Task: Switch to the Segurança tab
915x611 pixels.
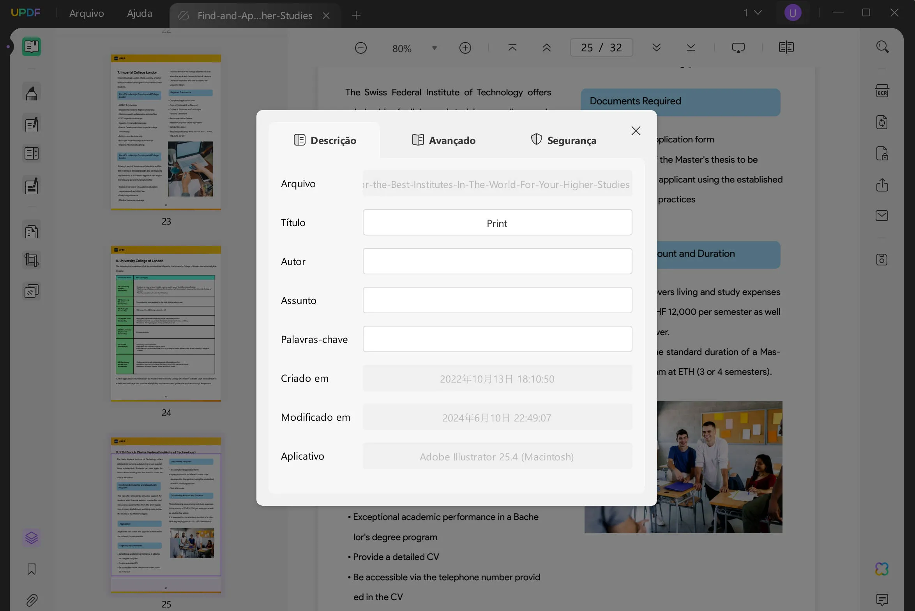Action: click(x=563, y=140)
